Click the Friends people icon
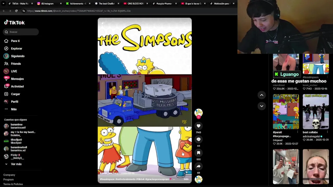Viewport: 333px width, 187px height. 6,64
